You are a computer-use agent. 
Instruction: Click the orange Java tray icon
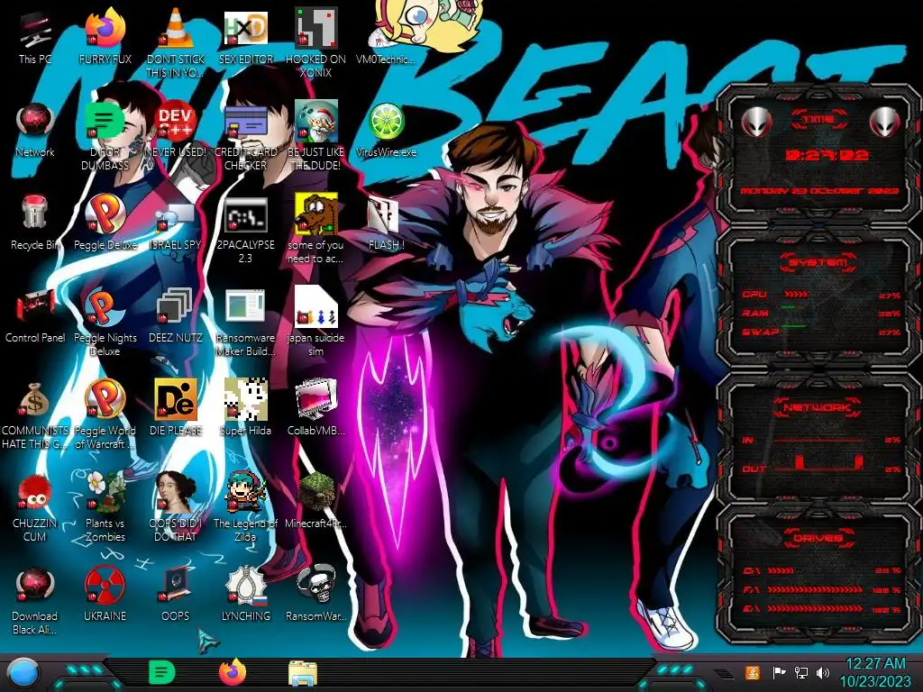[x=753, y=672]
